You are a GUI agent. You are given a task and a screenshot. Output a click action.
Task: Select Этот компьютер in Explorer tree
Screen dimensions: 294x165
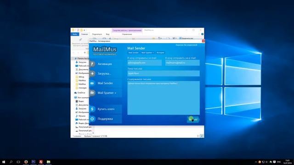click(x=82, y=98)
